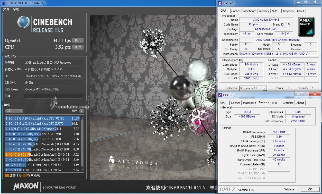Viewport: 322px width, 194px height.
Task: Select the Intel Core i7 CPU 860 ranking row
Action: point(42,139)
